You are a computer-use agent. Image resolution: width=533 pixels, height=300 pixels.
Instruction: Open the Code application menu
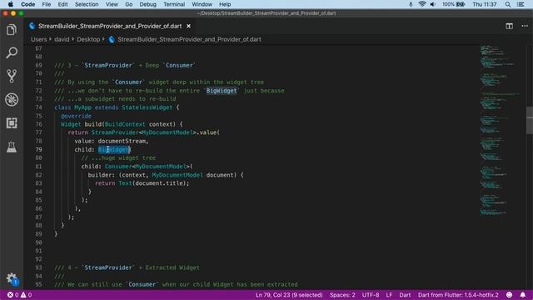point(27,4)
